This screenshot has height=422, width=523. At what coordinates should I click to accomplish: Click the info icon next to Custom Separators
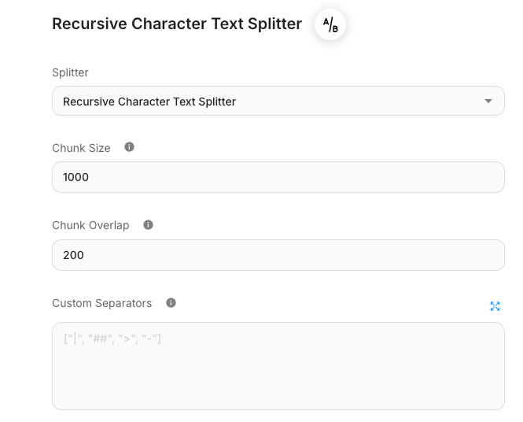pos(171,303)
